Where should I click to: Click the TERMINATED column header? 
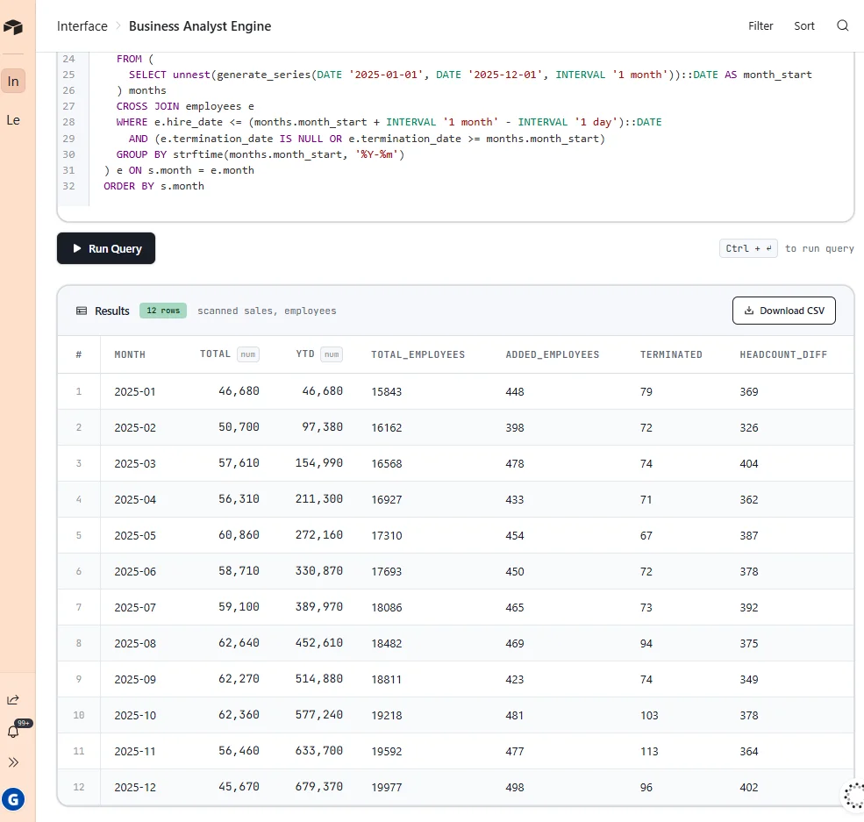671,354
